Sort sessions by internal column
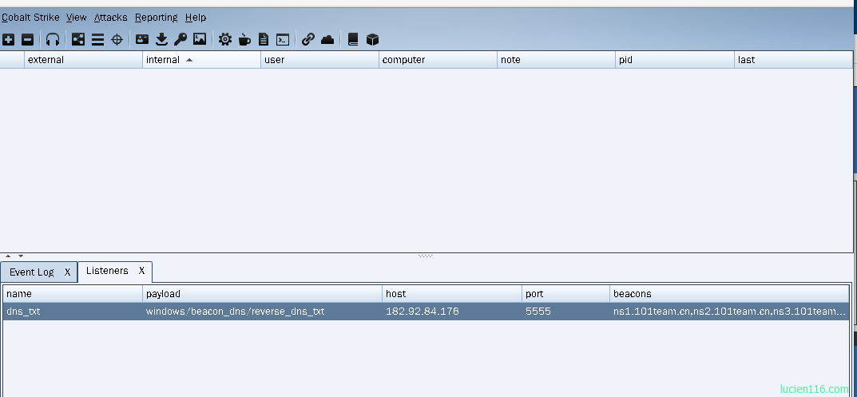Screen dimensions: 857x397 click(202, 60)
